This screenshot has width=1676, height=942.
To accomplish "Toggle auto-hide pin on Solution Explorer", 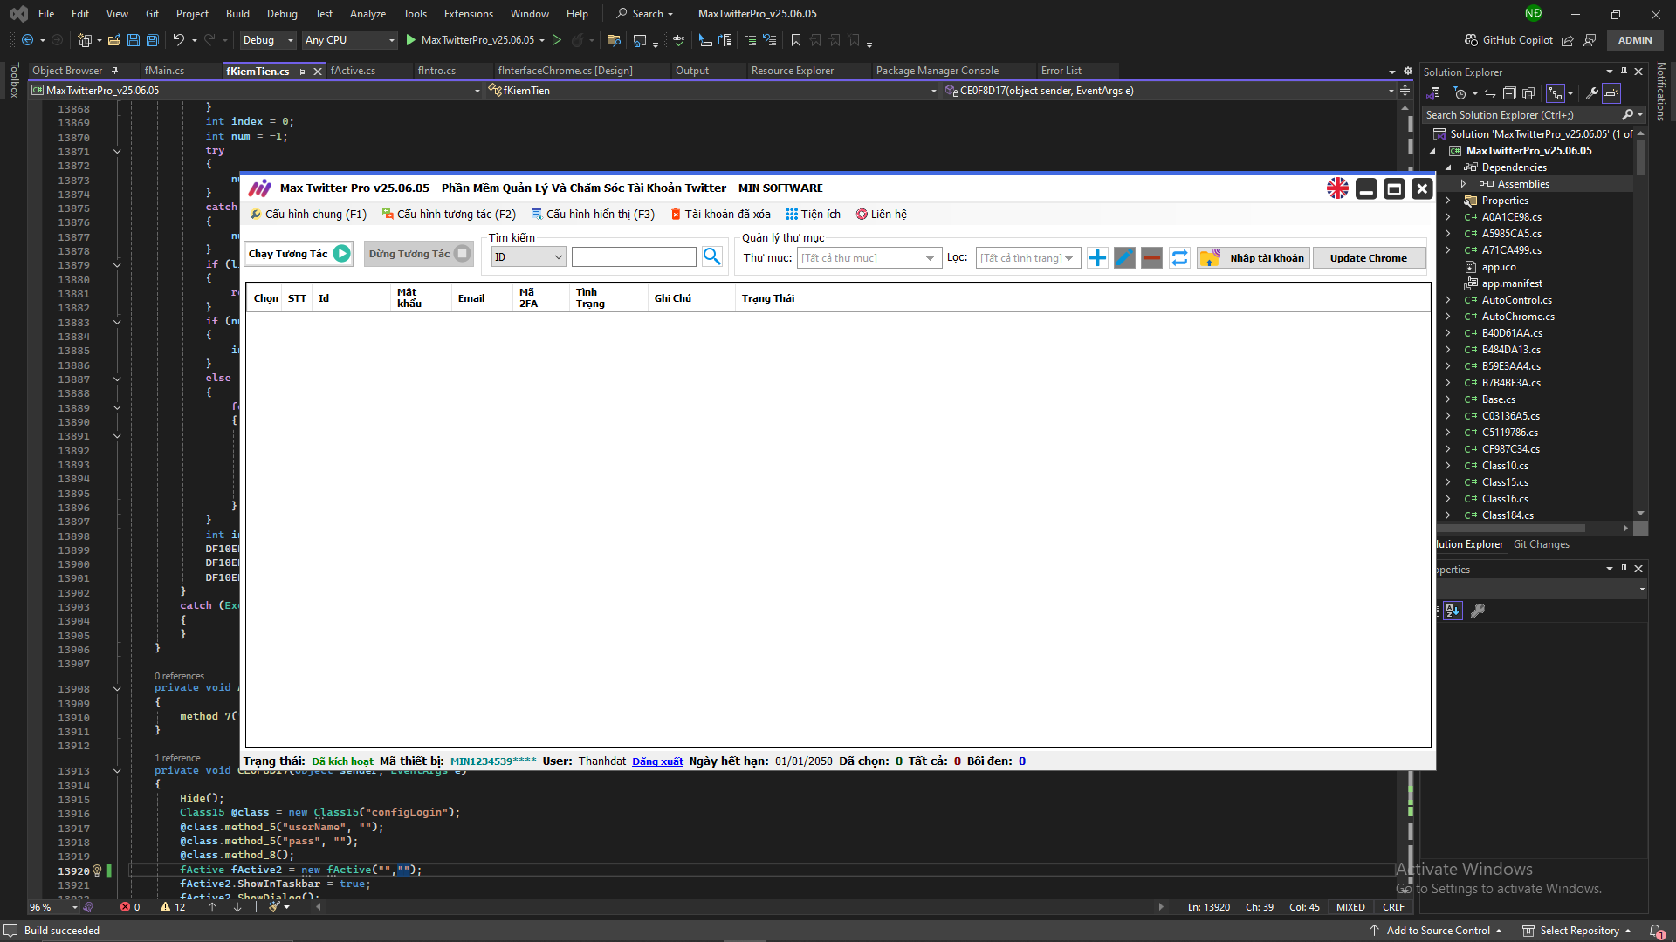I will pyautogui.click(x=1624, y=72).
